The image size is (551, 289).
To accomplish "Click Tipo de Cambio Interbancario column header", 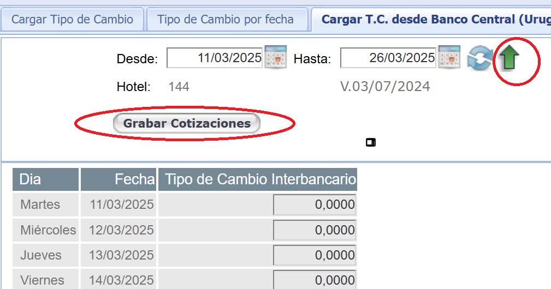I will click(258, 179).
